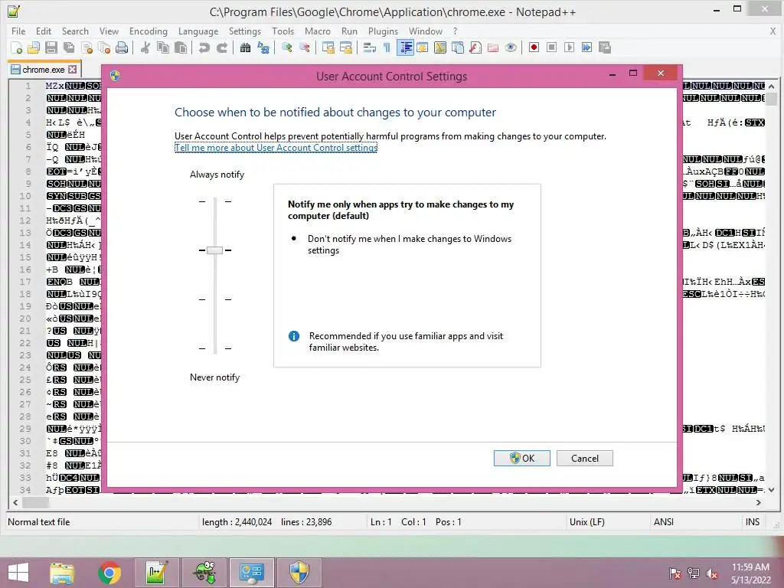The image size is (784, 588).
Task: Open the Language menu
Action: pyautogui.click(x=198, y=31)
